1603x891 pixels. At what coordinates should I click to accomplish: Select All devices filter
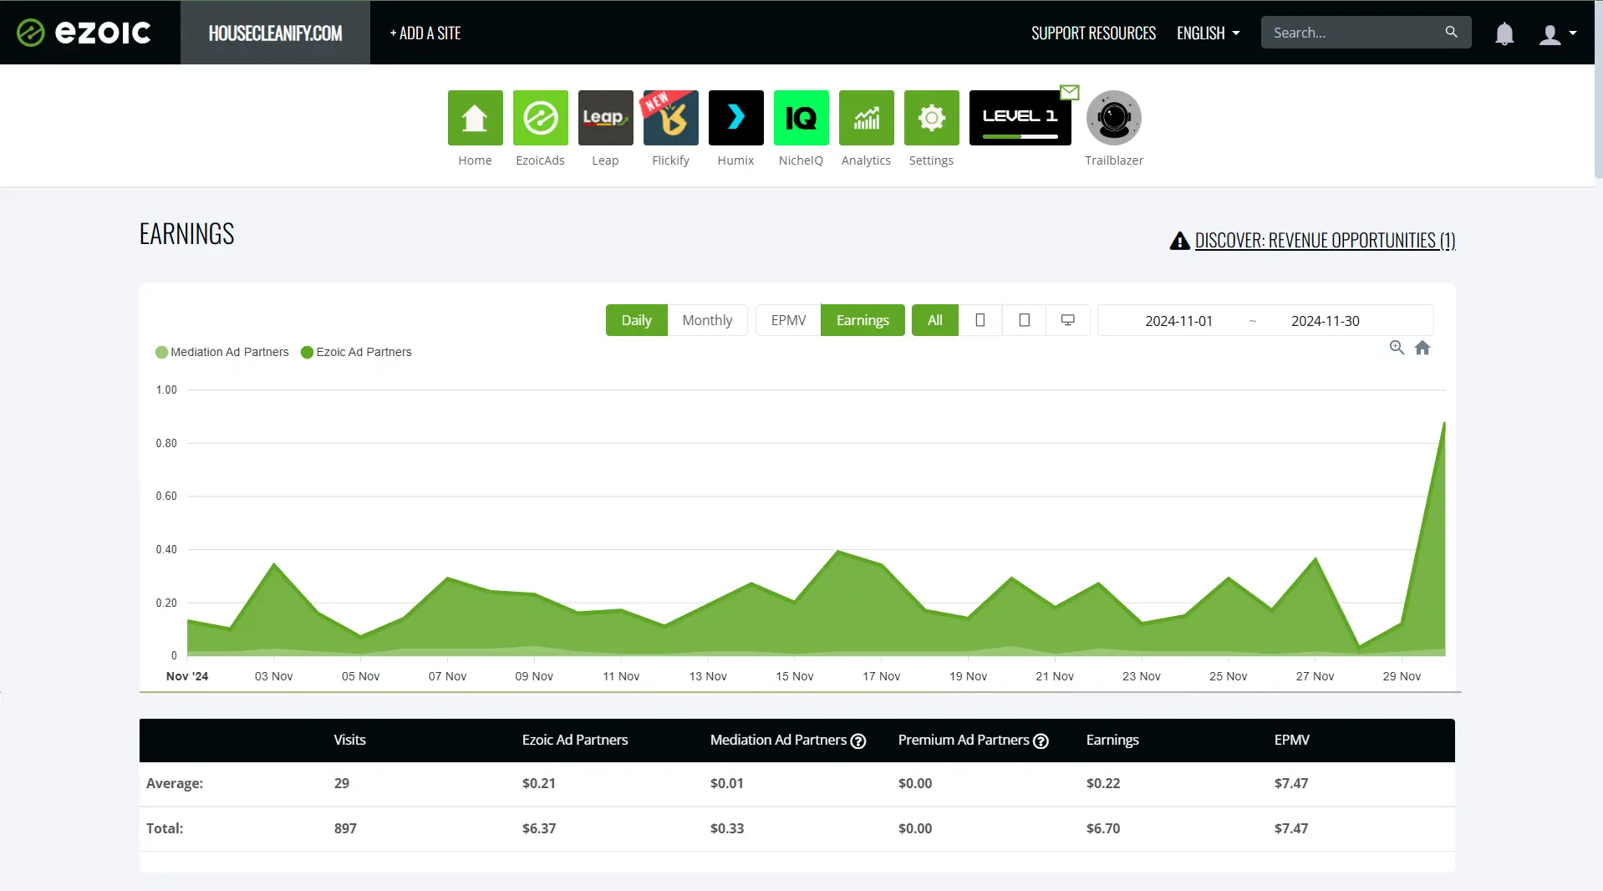coord(934,320)
